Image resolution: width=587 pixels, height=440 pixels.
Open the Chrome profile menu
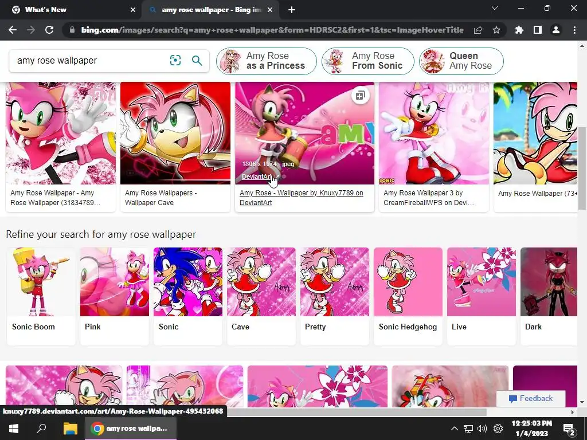click(x=556, y=30)
